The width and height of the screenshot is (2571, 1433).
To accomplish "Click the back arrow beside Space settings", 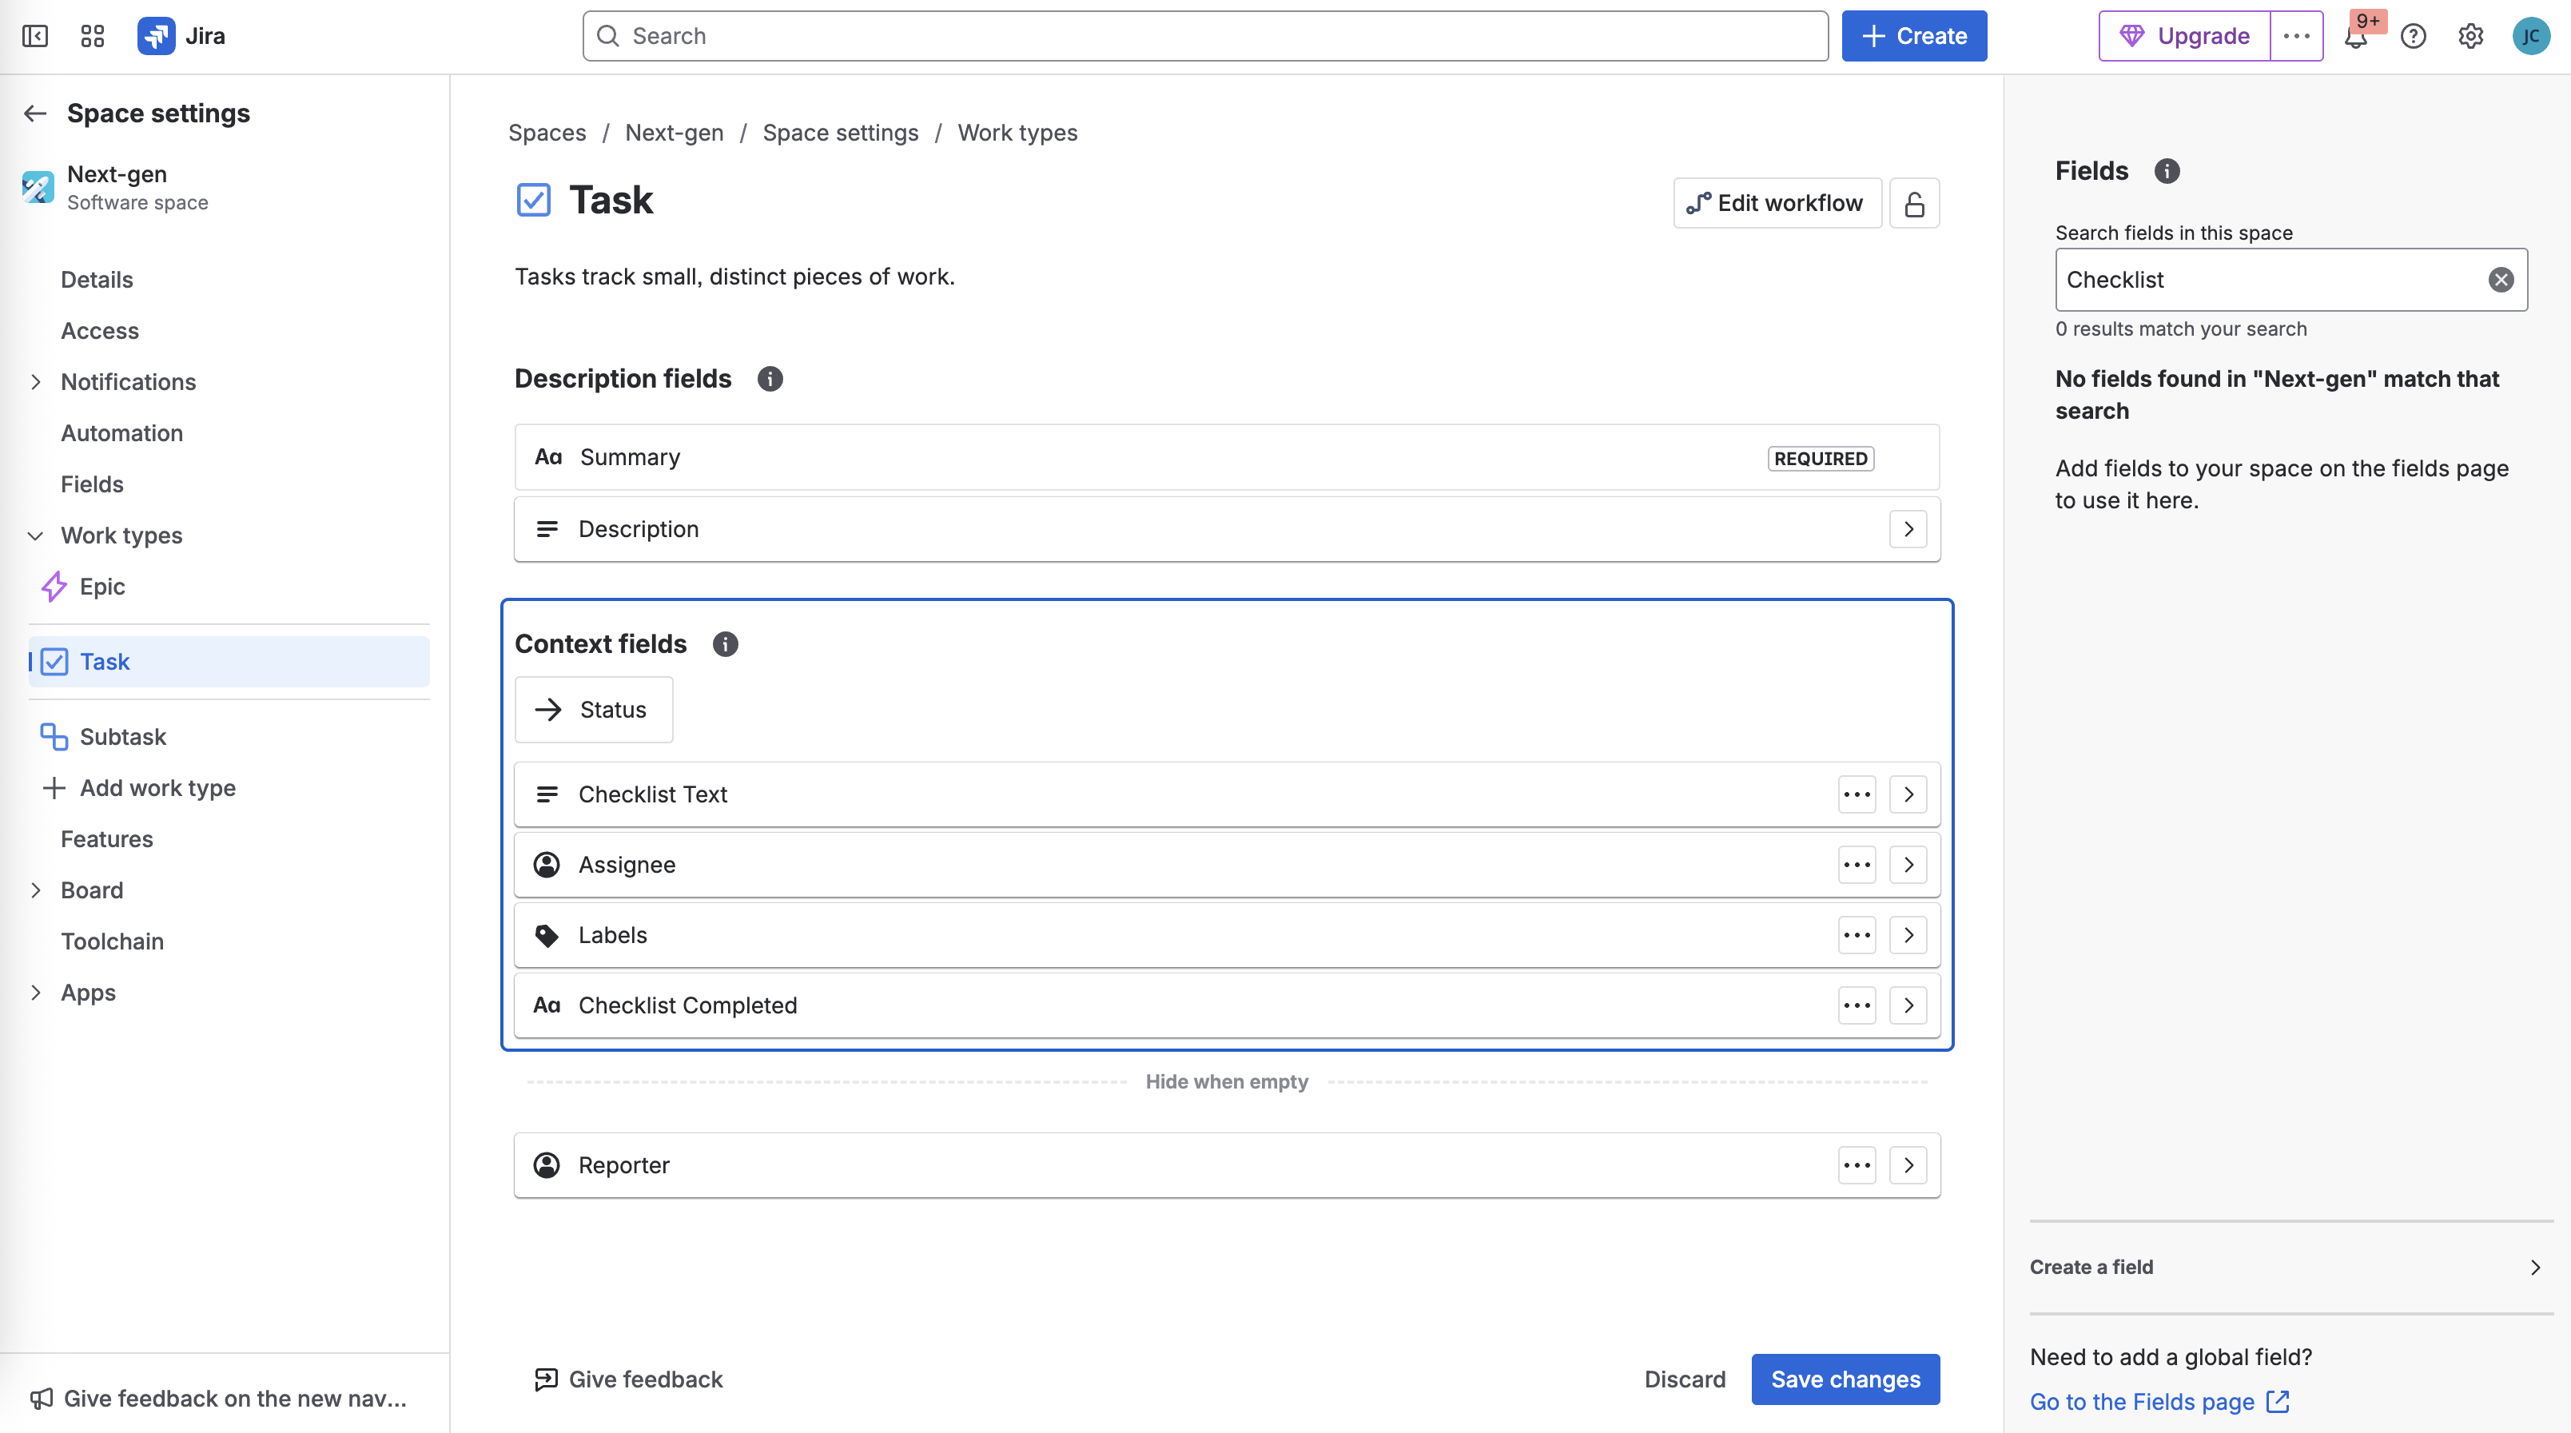I will click(x=36, y=113).
